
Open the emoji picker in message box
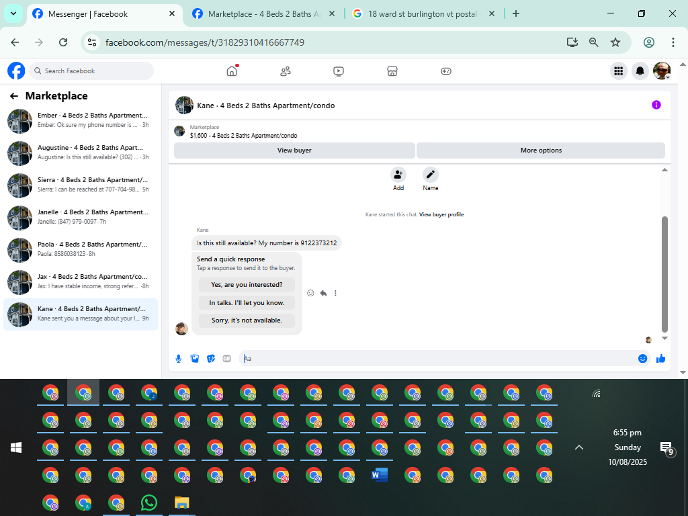pyautogui.click(x=642, y=359)
